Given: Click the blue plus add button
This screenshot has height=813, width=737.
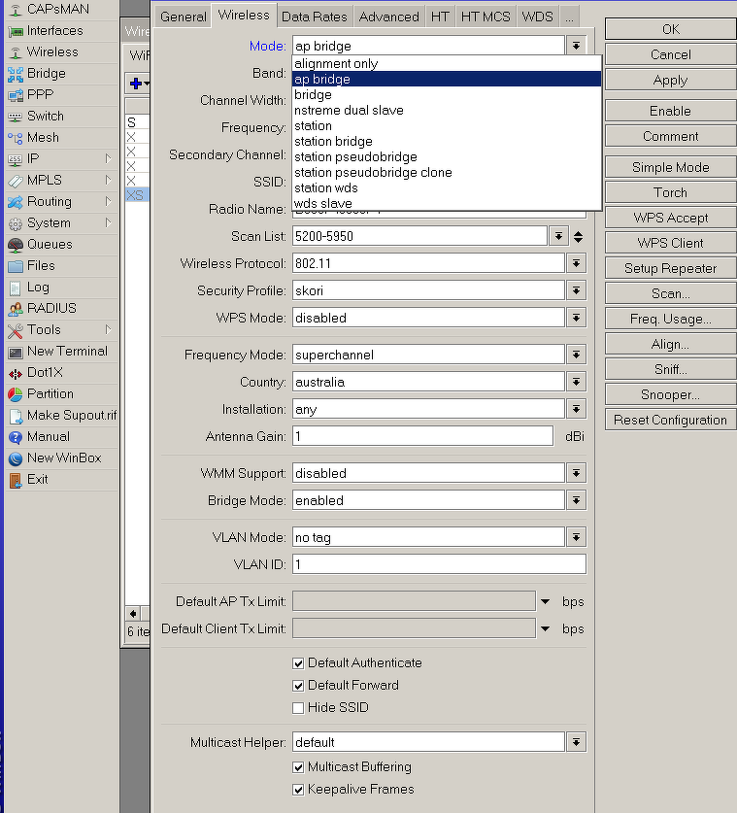Looking at the screenshot, I should point(136,84).
